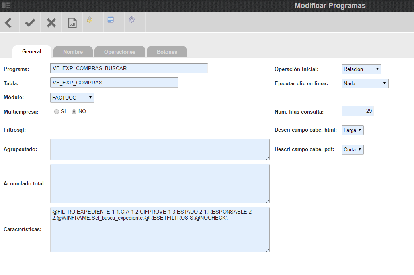Change Descri campo cabe. html dropdown
The height and width of the screenshot is (275, 414).
click(x=352, y=130)
